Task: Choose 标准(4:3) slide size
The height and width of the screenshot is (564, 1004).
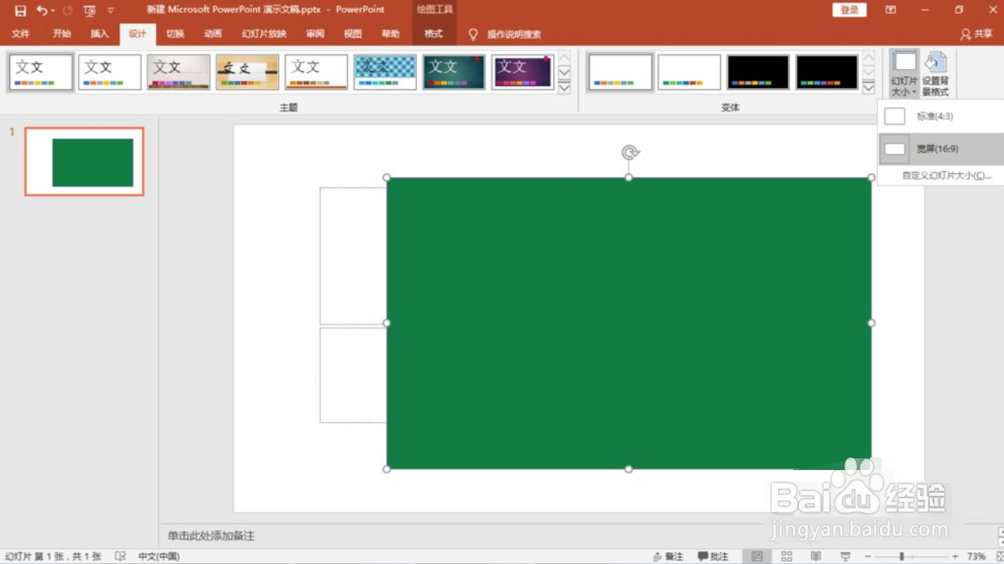Action: tap(941, 116)
